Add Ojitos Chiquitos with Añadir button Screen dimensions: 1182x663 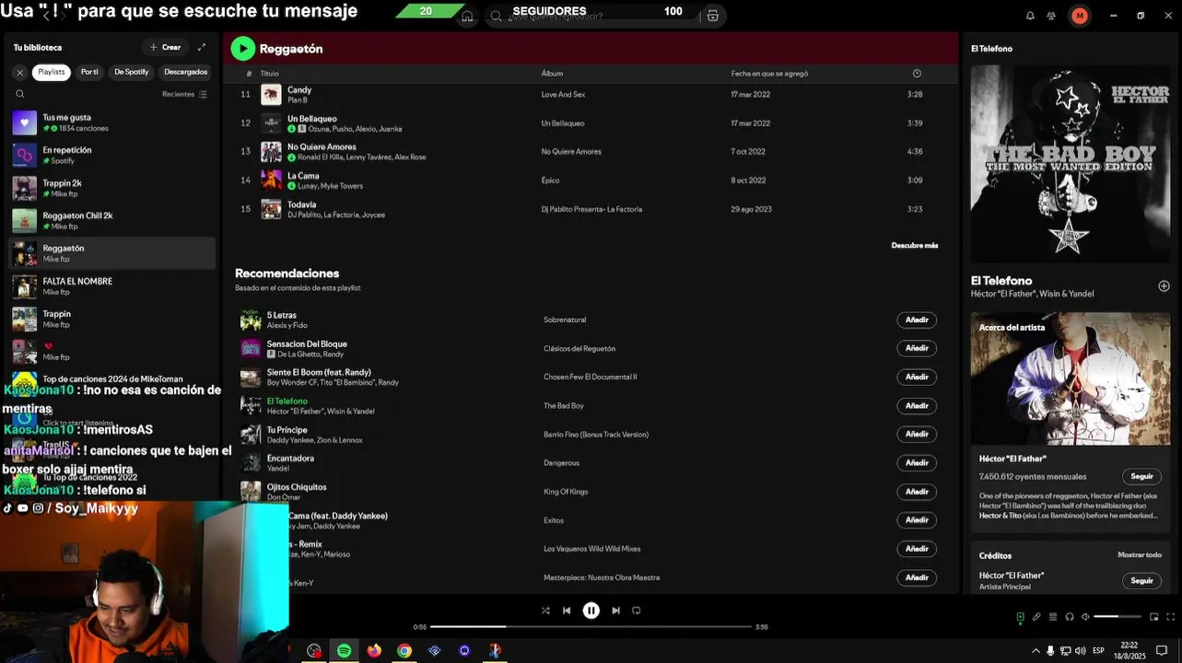[917, 492]
